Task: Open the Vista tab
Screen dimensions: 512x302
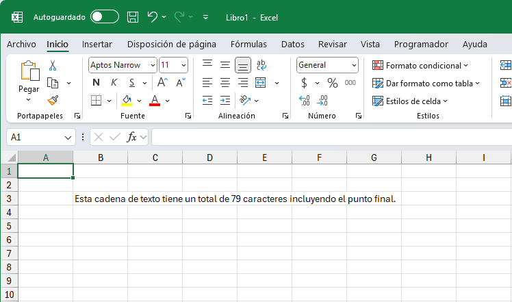Action: pyautogui.click(x=370, y=44)
